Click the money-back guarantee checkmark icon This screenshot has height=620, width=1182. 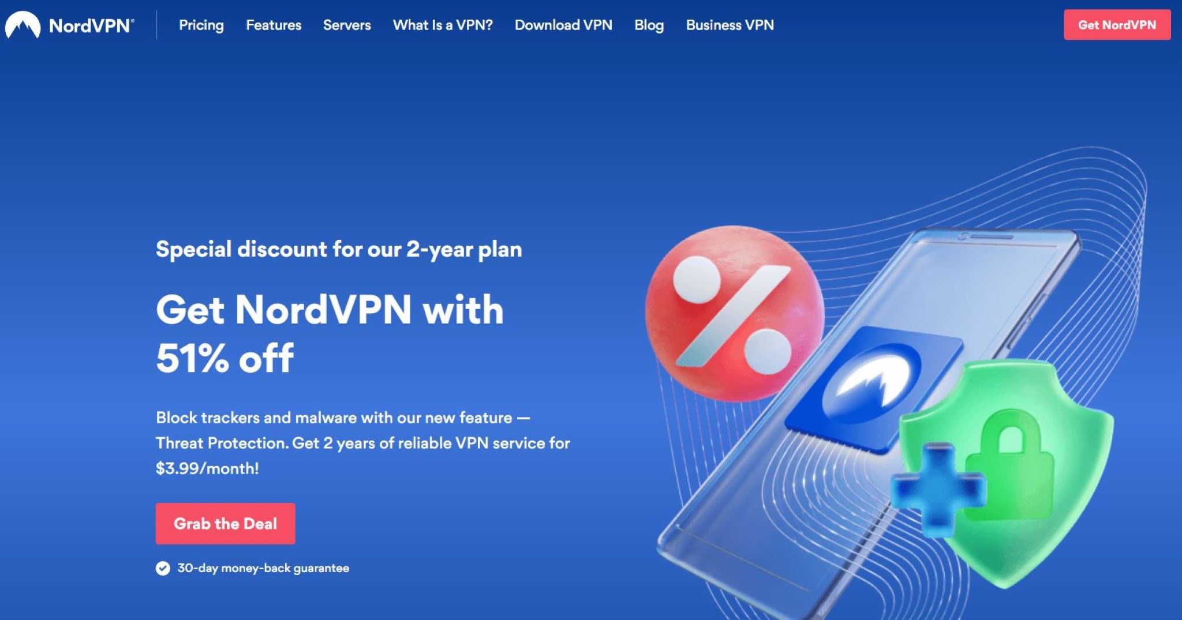click(163, 569)
